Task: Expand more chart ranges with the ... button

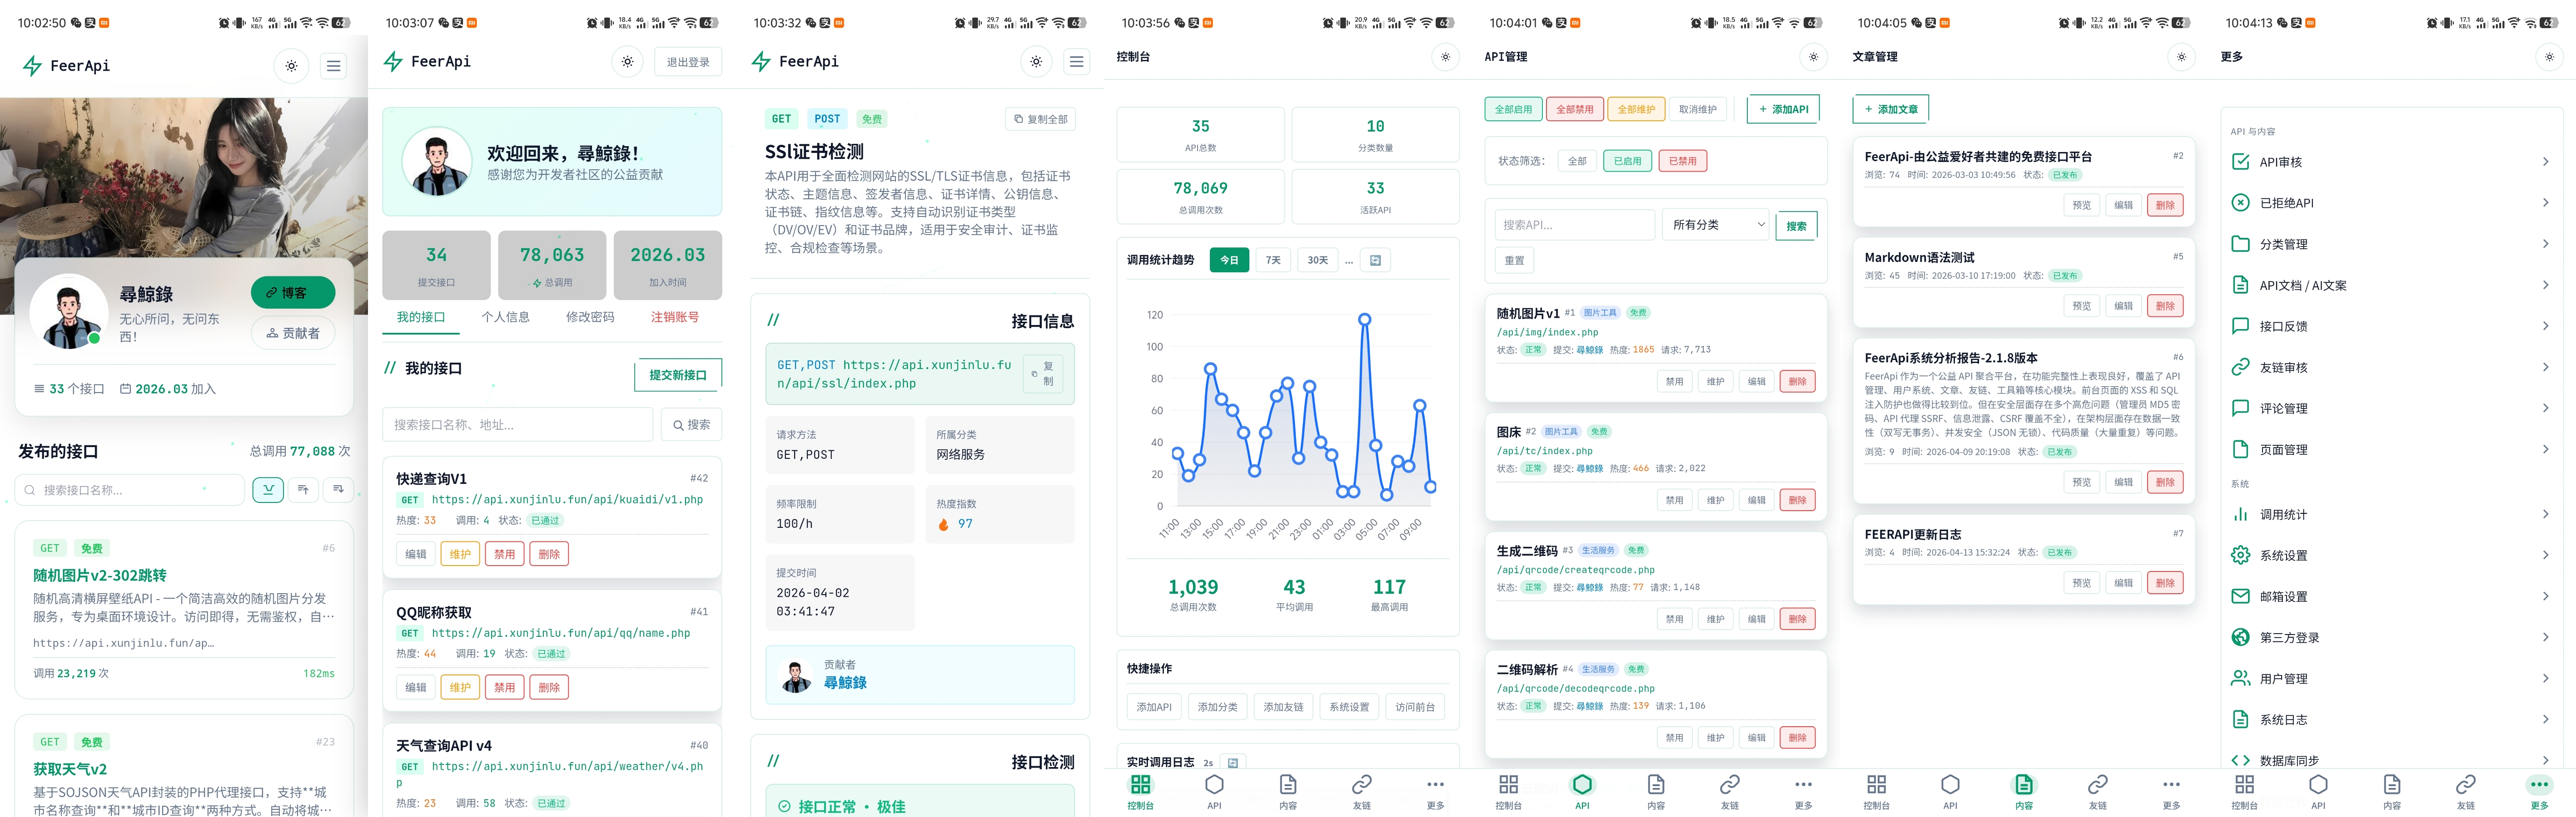Action: click(1349, 261)
